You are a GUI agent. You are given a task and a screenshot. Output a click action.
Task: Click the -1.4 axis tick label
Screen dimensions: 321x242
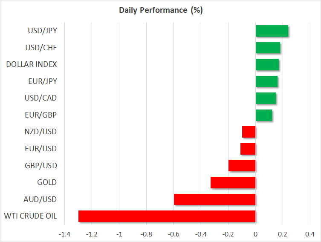(x=64, y=234)
